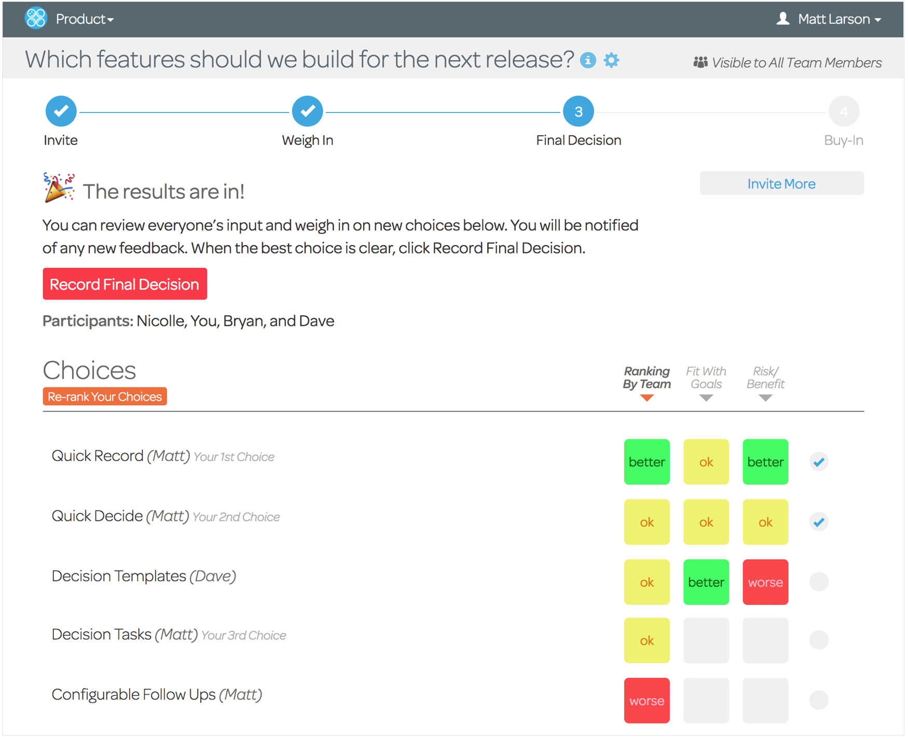
Task: Click Re-rank Your Choices
Action: pyautogui.click(x=104, y=396)
